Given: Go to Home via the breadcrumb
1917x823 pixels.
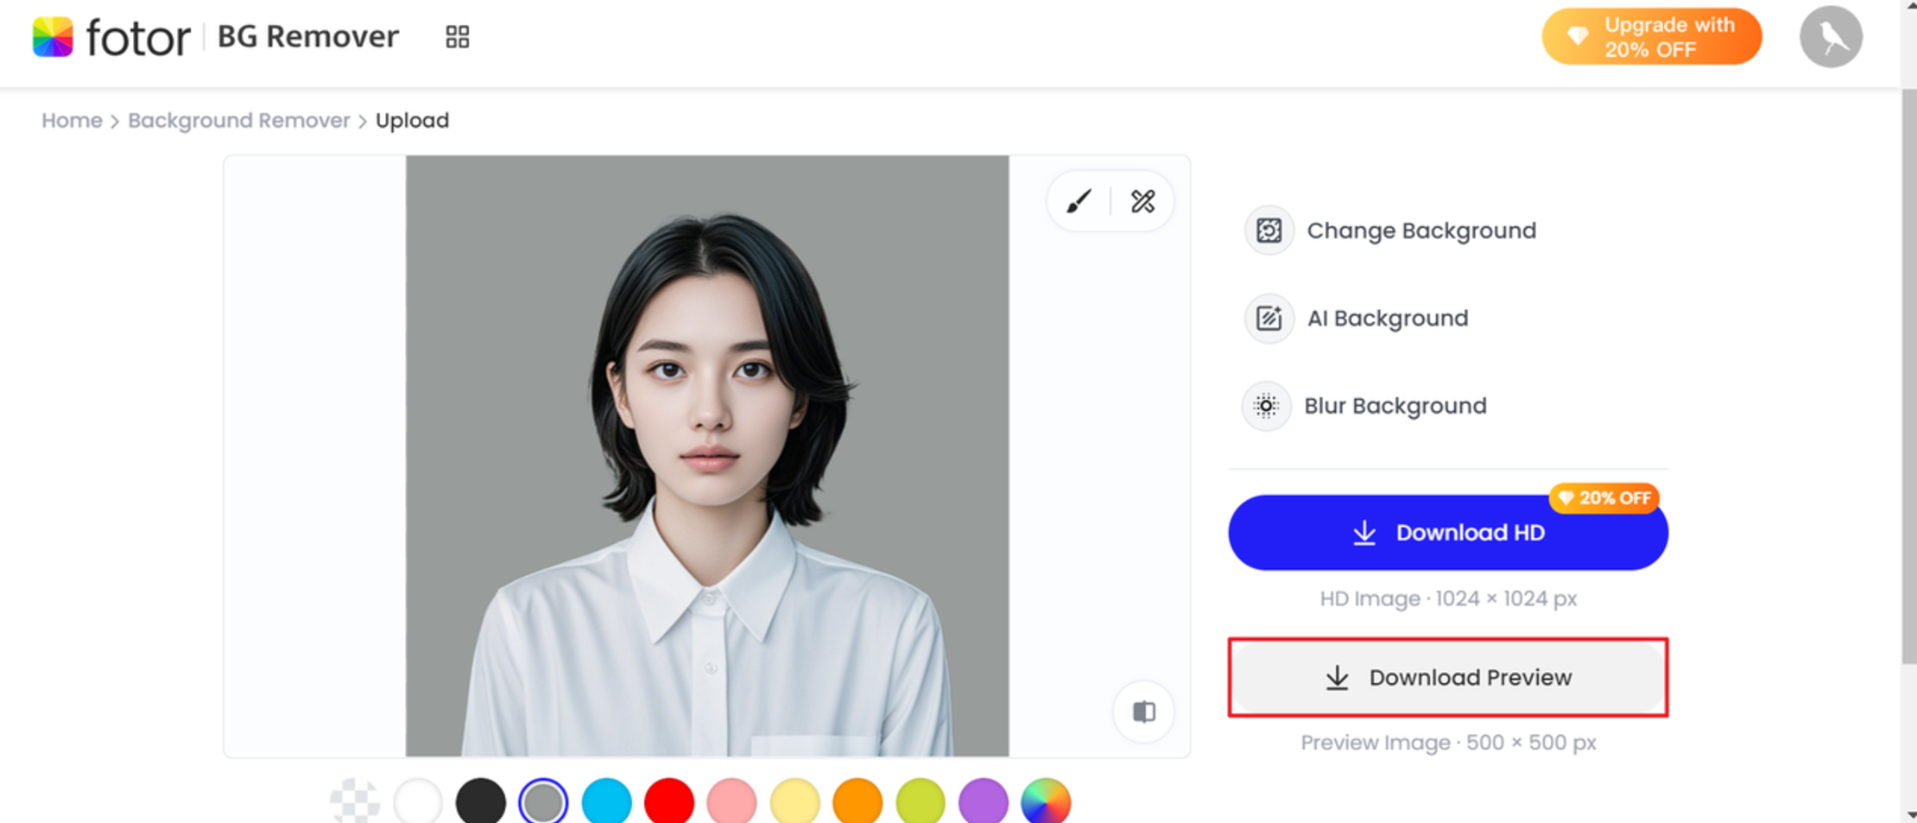Looking at the screenshot, I should (x=72, y=120).
